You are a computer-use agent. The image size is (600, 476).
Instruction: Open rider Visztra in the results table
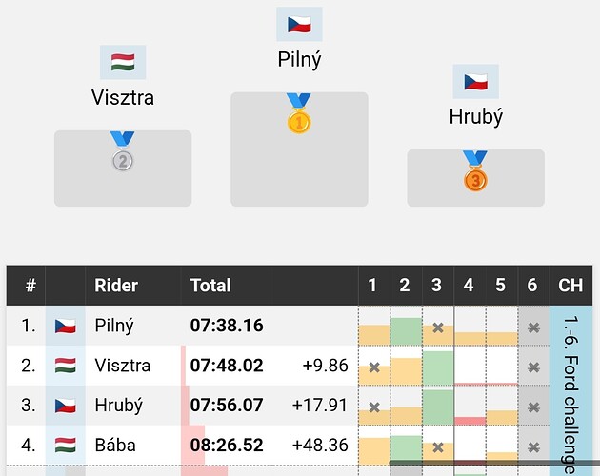(123, 366)
